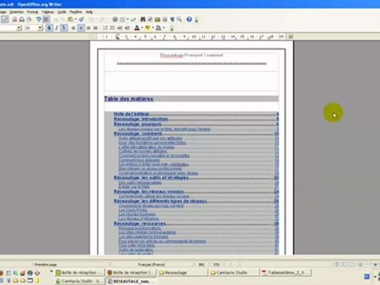Align paragraph right

tap(88, 28)
